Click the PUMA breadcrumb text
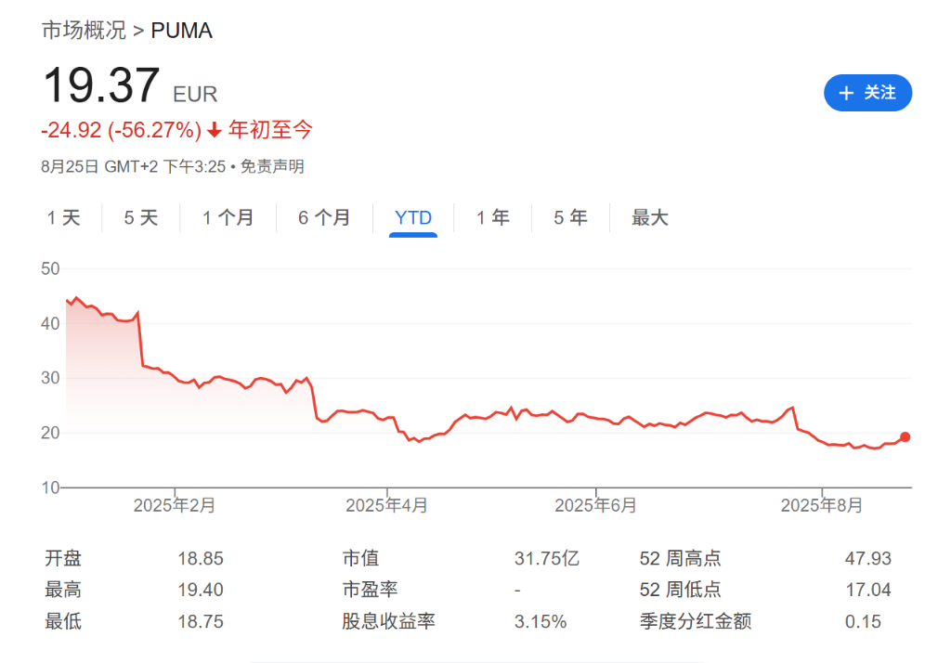This screenshot has height=663, width=951. pyautogui.click(x=182, y=31)
